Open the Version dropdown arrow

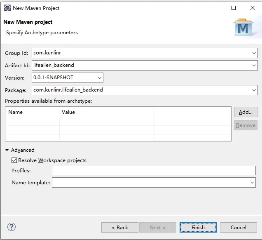coord(100,78)
